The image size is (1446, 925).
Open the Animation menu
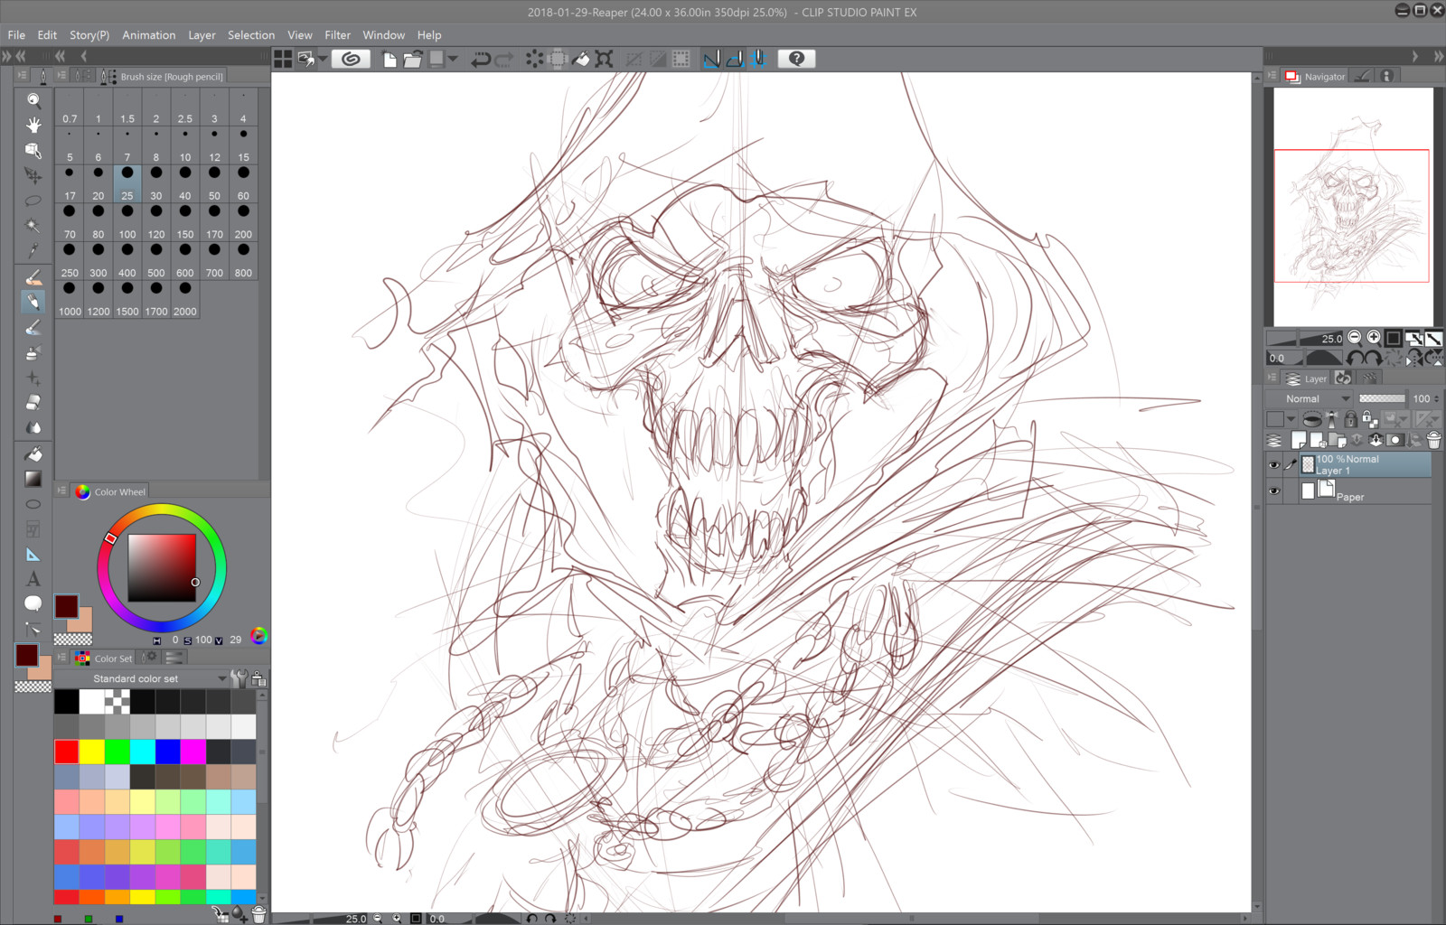[149, 35]
